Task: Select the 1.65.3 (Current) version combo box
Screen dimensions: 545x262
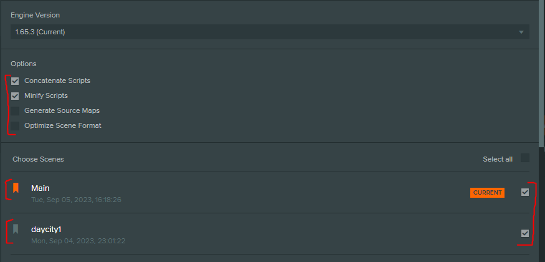Action: (270, 32)
